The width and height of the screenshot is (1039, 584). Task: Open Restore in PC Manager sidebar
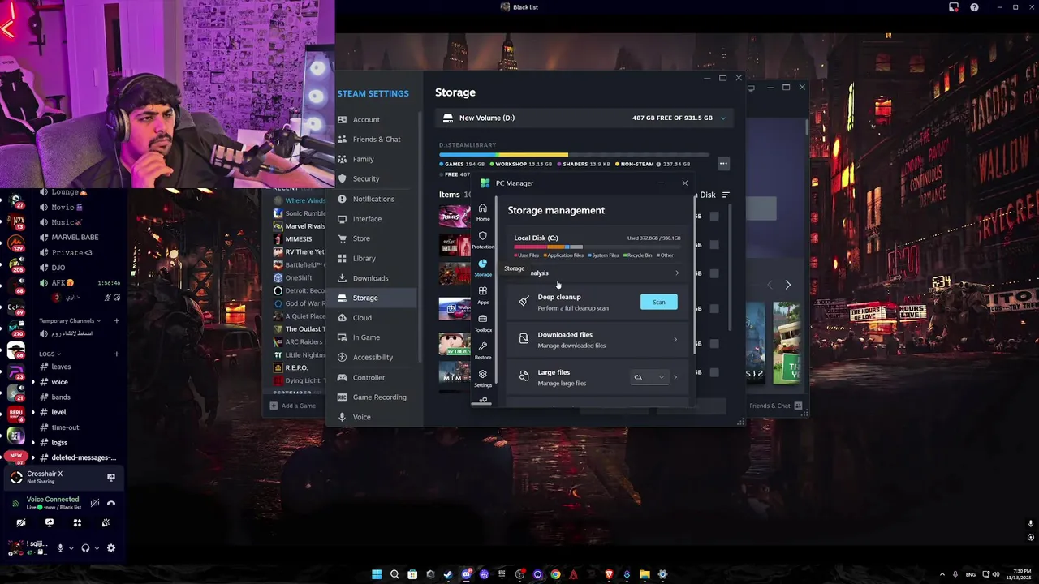[x=482, y=350]
